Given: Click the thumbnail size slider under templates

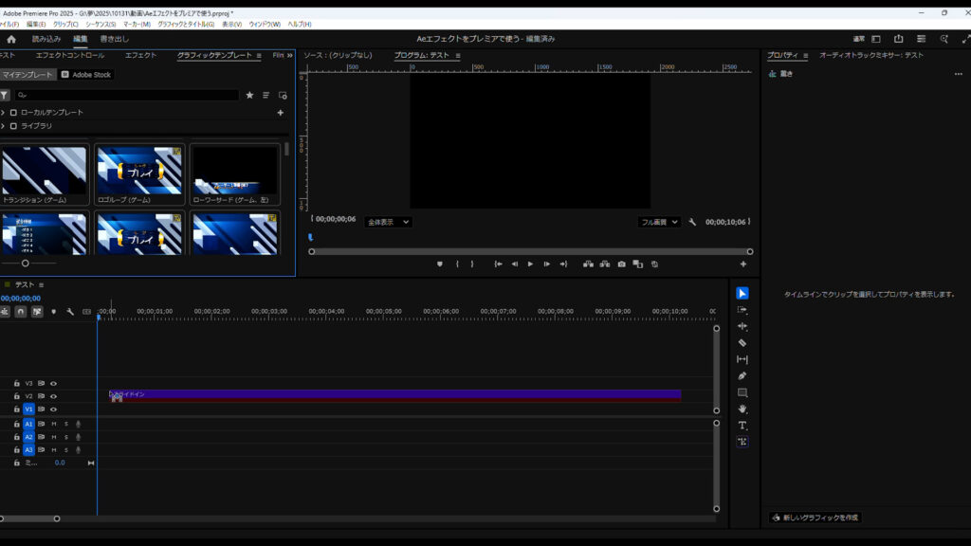Looking at the screenshot, I should click(26, 263).
